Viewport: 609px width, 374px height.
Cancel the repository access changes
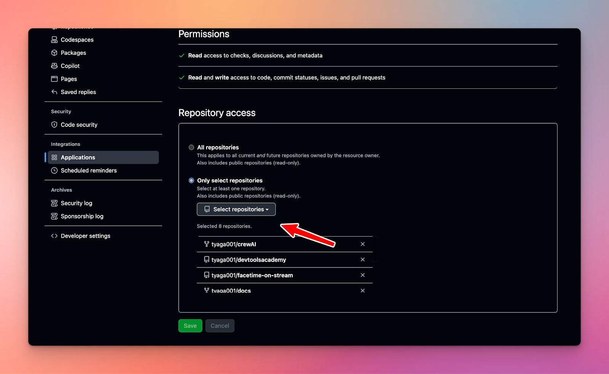220,326
